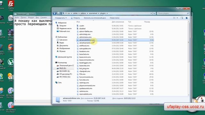Screen dimensions: 205x115
Task: Open dropdown arrow after 'plugins' breadcrumb
Action: pyautogui.click(x=107, y=13)
